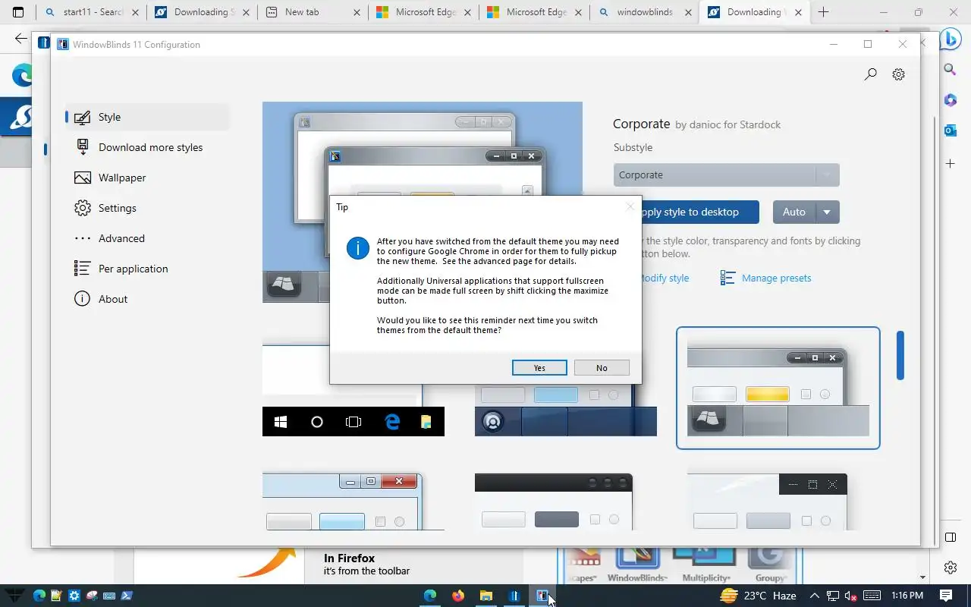The height and width of the screenshot is (607, 971).
Task: Switch to the New tab browser tab
Action: tap(313, 12)
